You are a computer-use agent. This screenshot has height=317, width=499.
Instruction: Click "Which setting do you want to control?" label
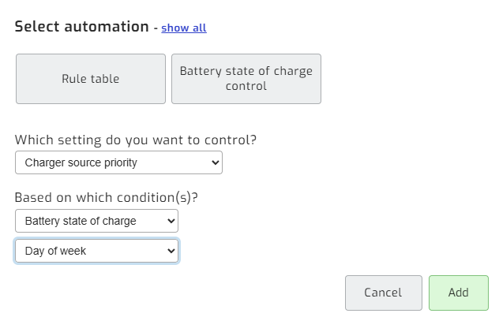[x=136, y=140]
